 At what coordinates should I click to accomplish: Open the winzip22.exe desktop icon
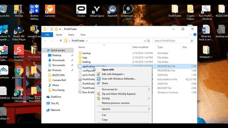tap(34, 31)
